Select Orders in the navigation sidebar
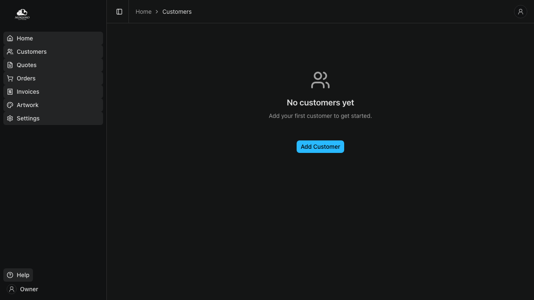The width and height of the screenshot is (534, 300). (26, 78)
